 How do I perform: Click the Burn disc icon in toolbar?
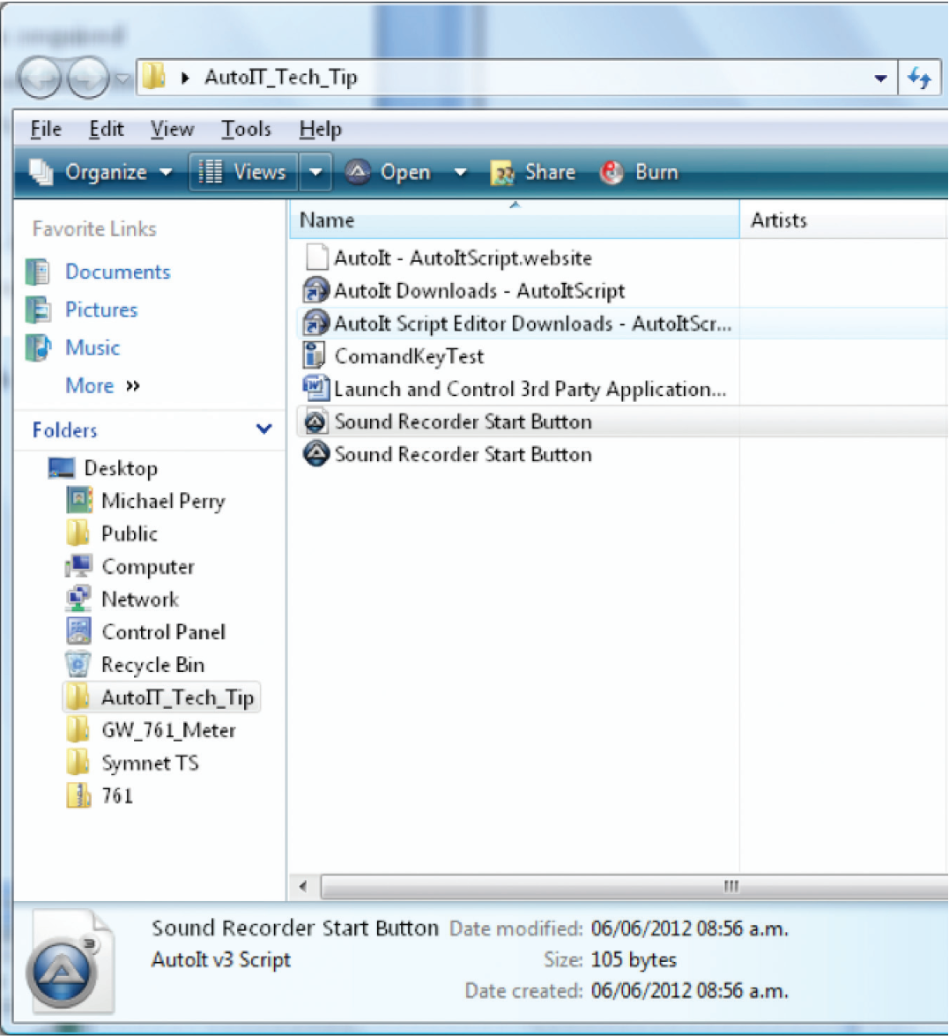tap(612, 173)
